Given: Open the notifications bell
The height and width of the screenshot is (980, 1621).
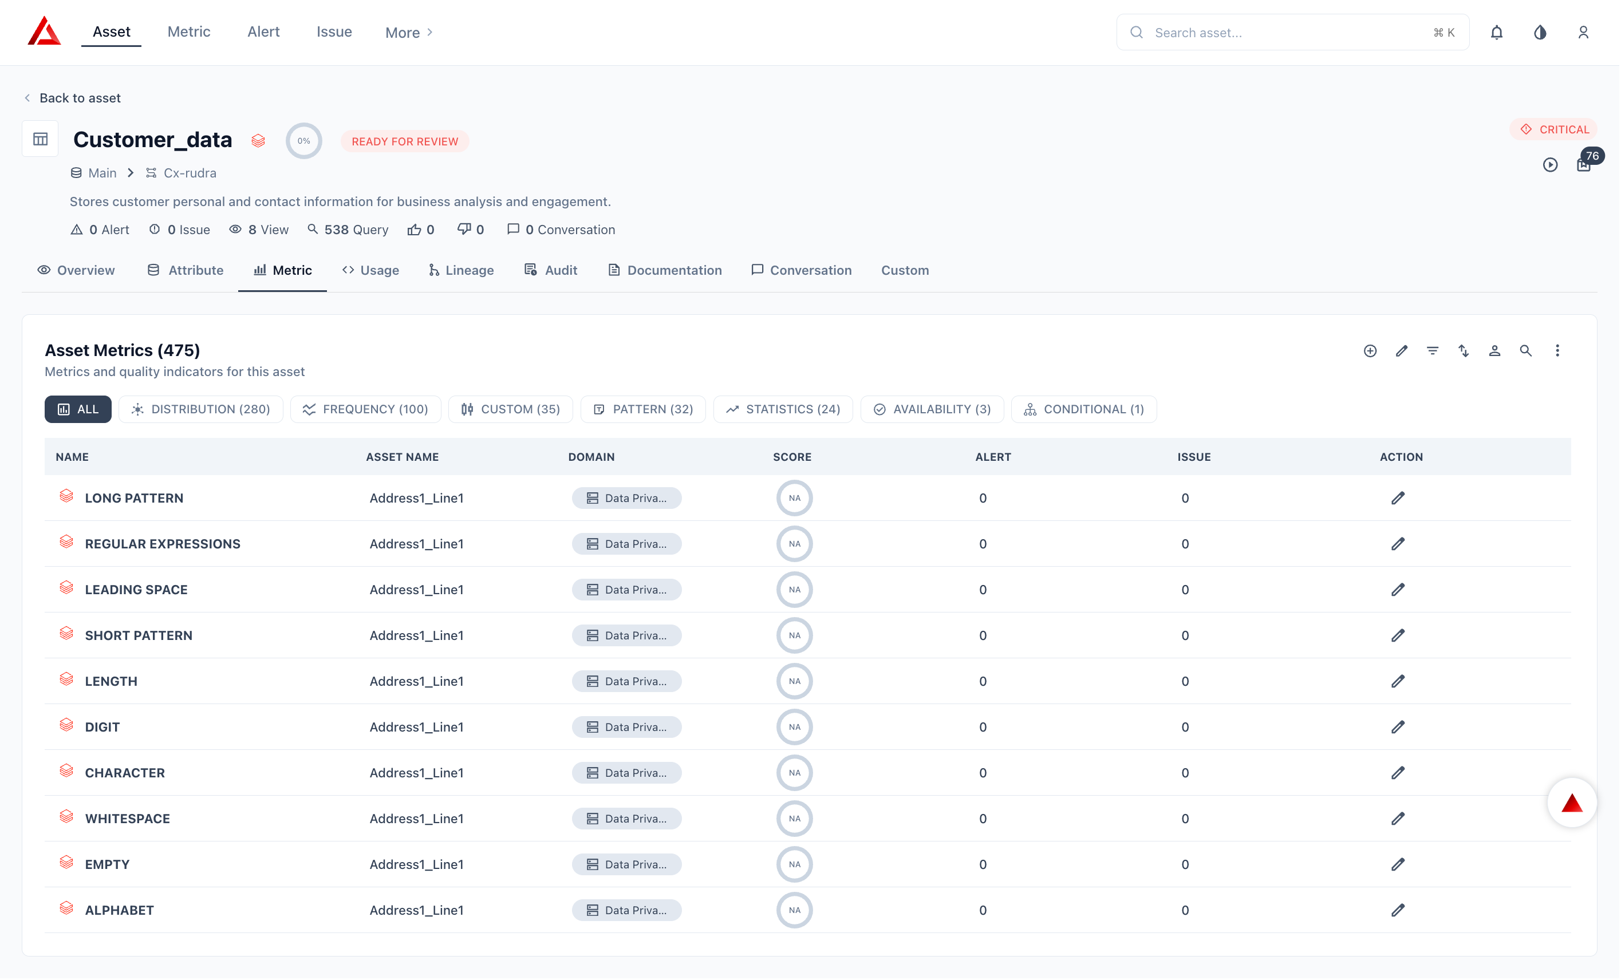Looking at the screenshot, I should tap(1498, 32).
